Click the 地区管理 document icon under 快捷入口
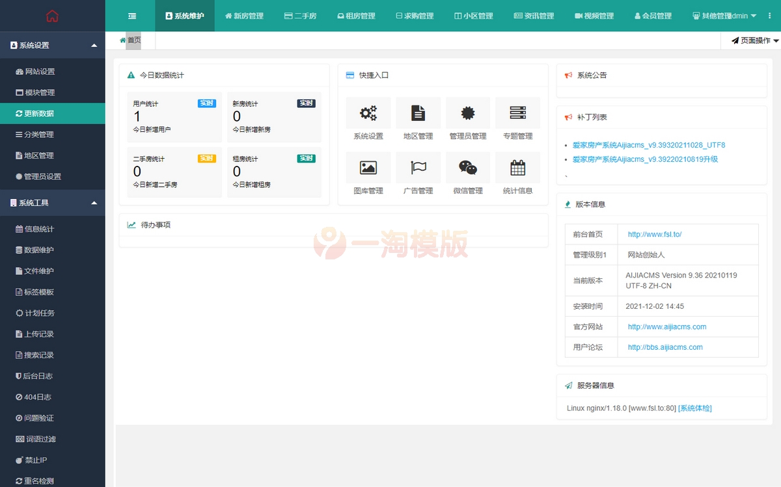This screenshot has height=487, width=781. click(418, 114)
